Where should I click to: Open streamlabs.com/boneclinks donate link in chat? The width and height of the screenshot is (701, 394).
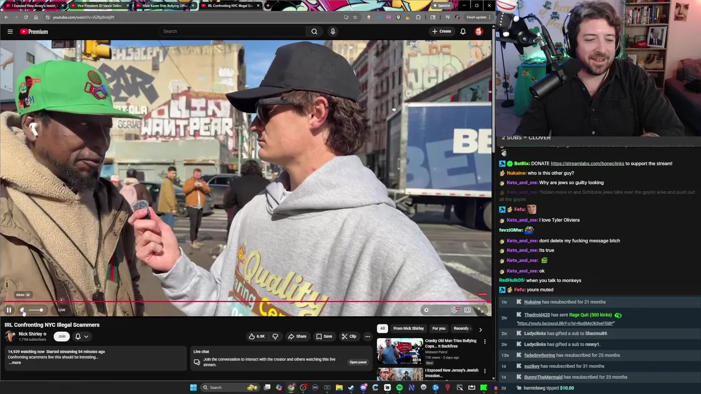pyautogui.click(x=587, y=164)
